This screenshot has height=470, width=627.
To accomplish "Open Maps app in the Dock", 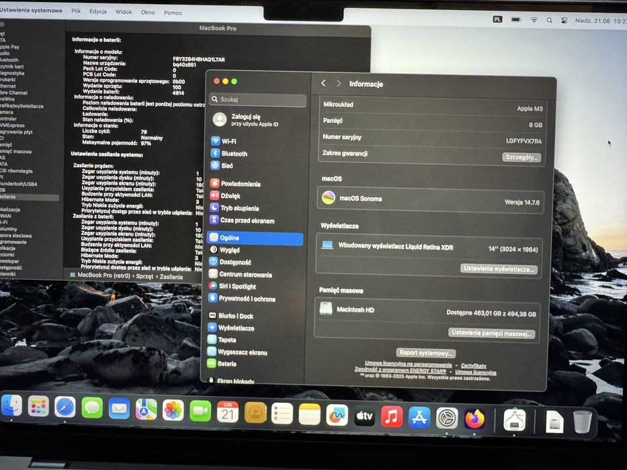I will tap(147, 410).
